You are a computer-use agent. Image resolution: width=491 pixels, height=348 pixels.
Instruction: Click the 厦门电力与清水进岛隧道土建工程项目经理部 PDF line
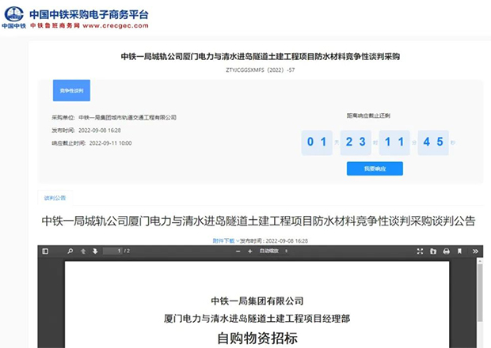point(257,319)
